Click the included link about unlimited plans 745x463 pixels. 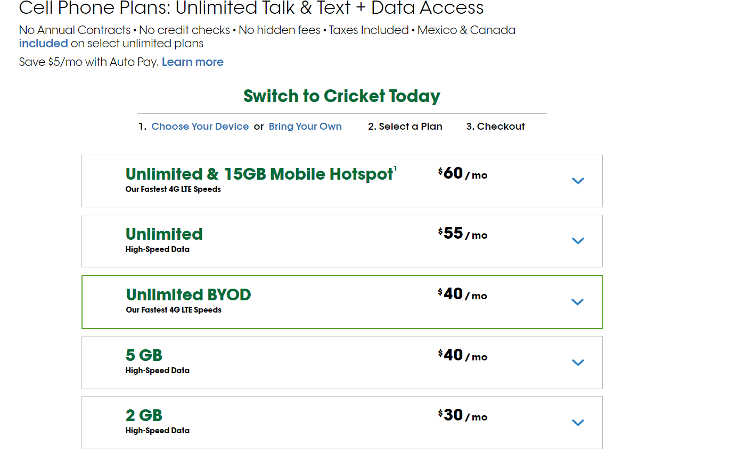43,44
